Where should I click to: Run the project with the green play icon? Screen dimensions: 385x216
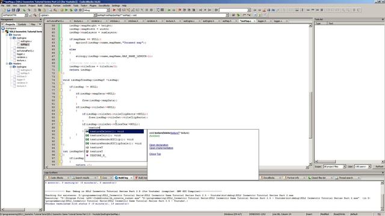[66, 10]
